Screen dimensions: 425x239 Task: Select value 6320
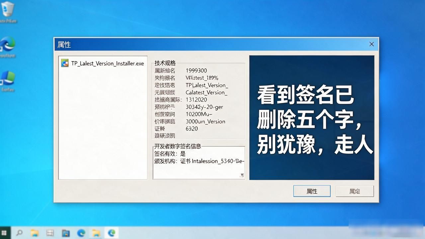tap(192, 129)
